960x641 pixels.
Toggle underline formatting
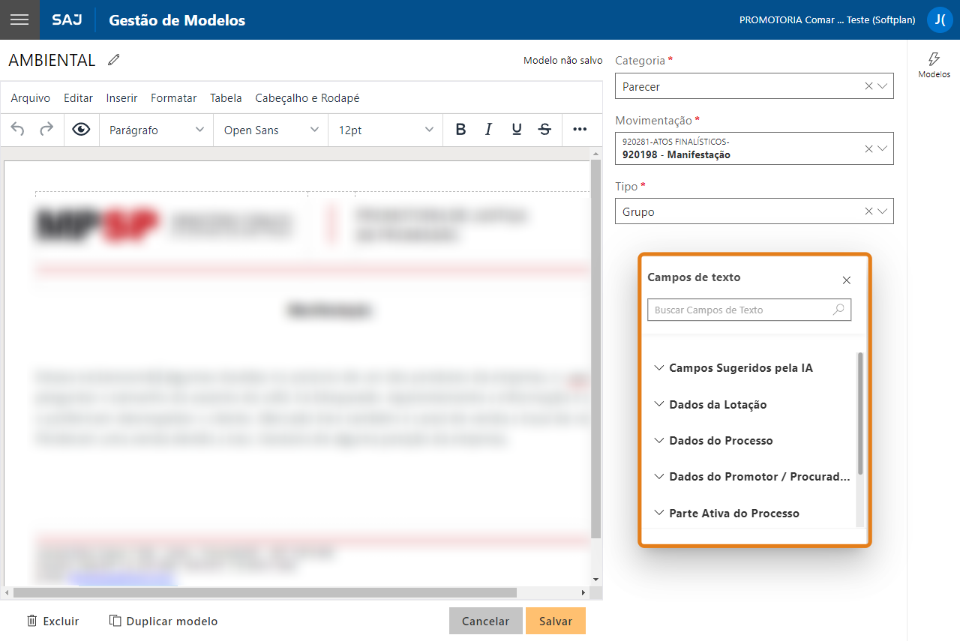pyautogui.click(x=517, y=130)
